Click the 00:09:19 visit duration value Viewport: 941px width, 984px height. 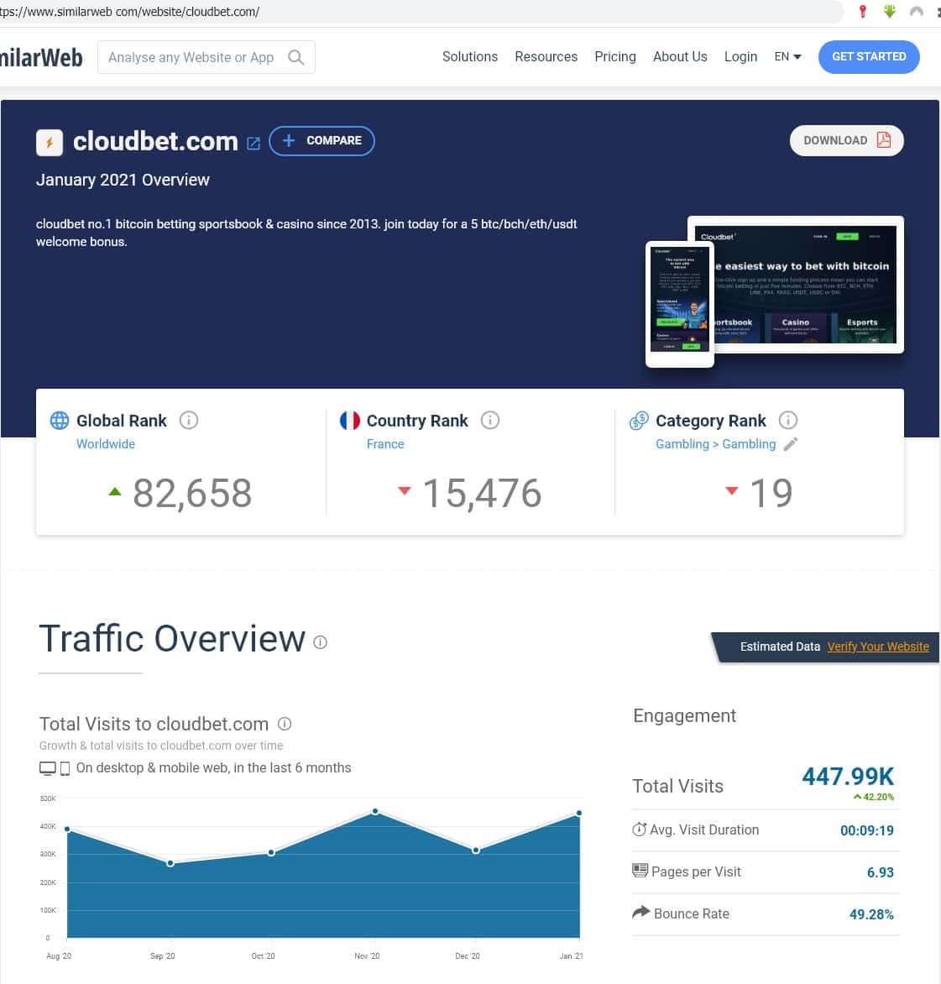(x=867, y=830)
